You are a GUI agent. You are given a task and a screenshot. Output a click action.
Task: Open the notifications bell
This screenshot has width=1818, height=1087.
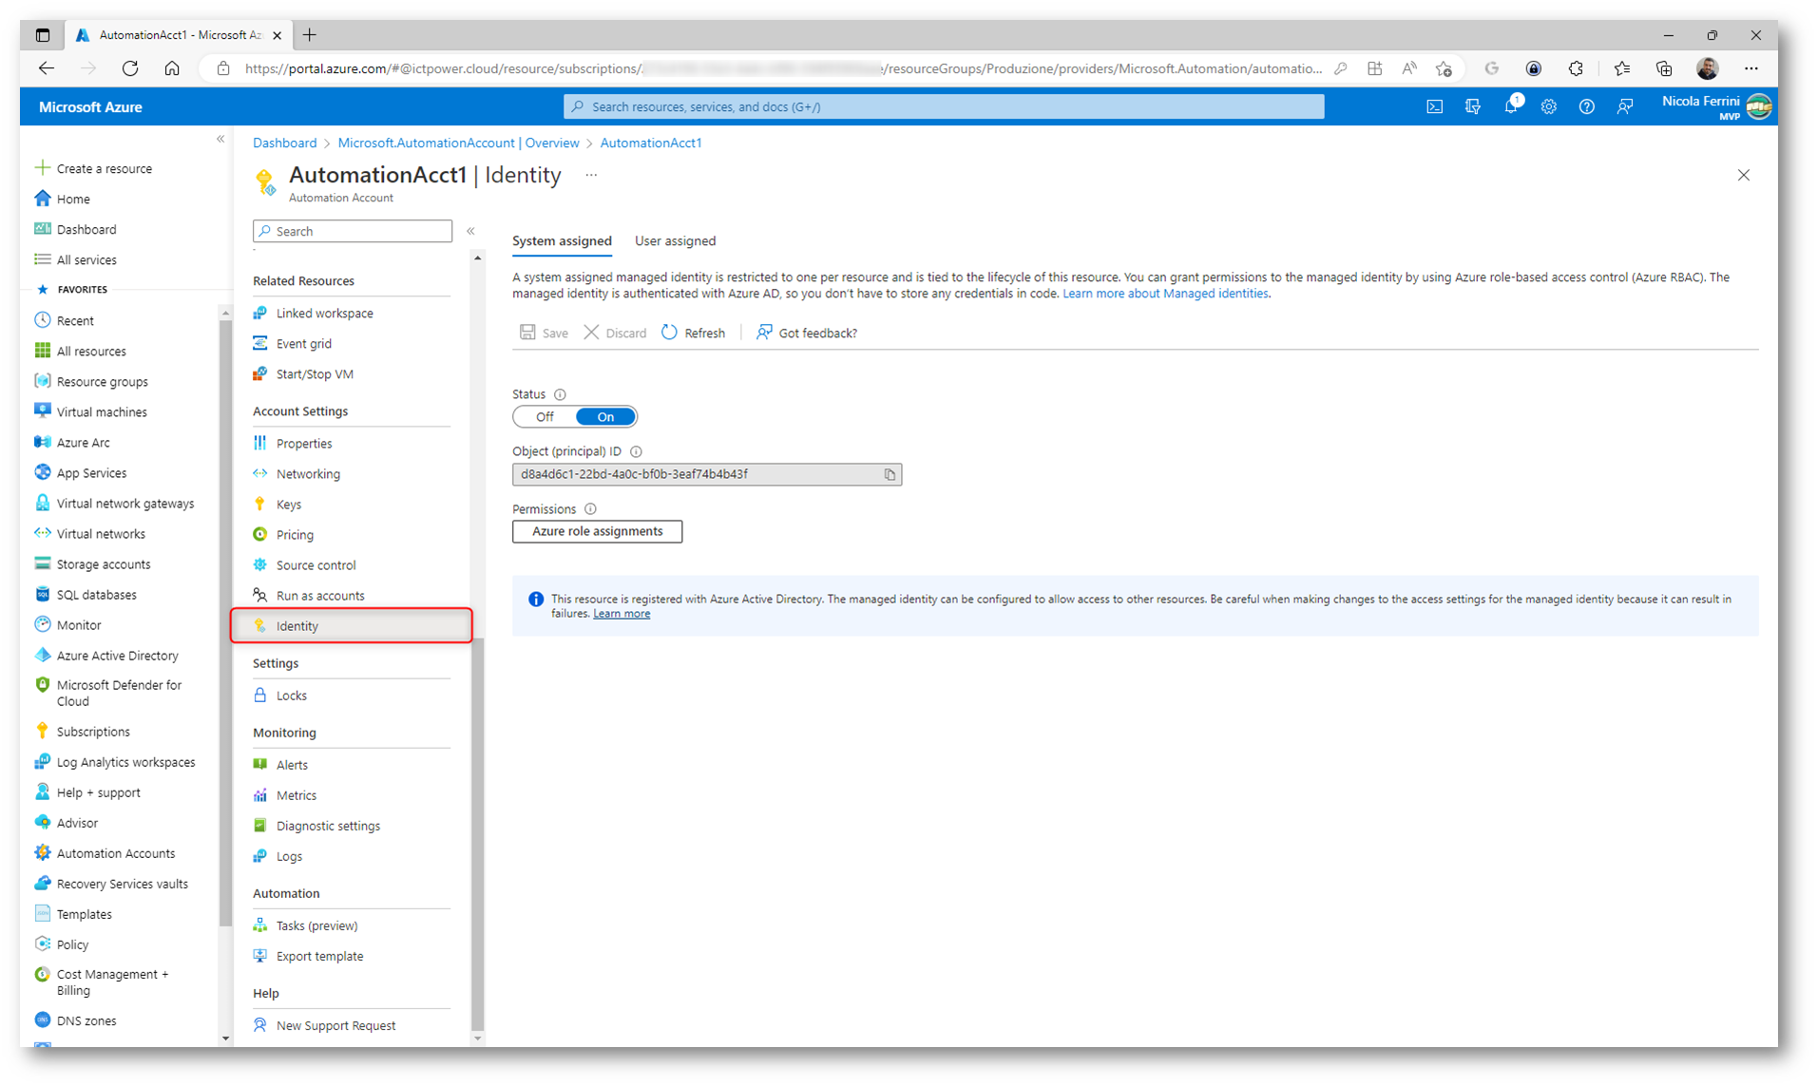pos(1510,107)
